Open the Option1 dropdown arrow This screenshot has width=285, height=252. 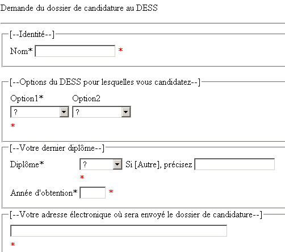click(64, 112)
